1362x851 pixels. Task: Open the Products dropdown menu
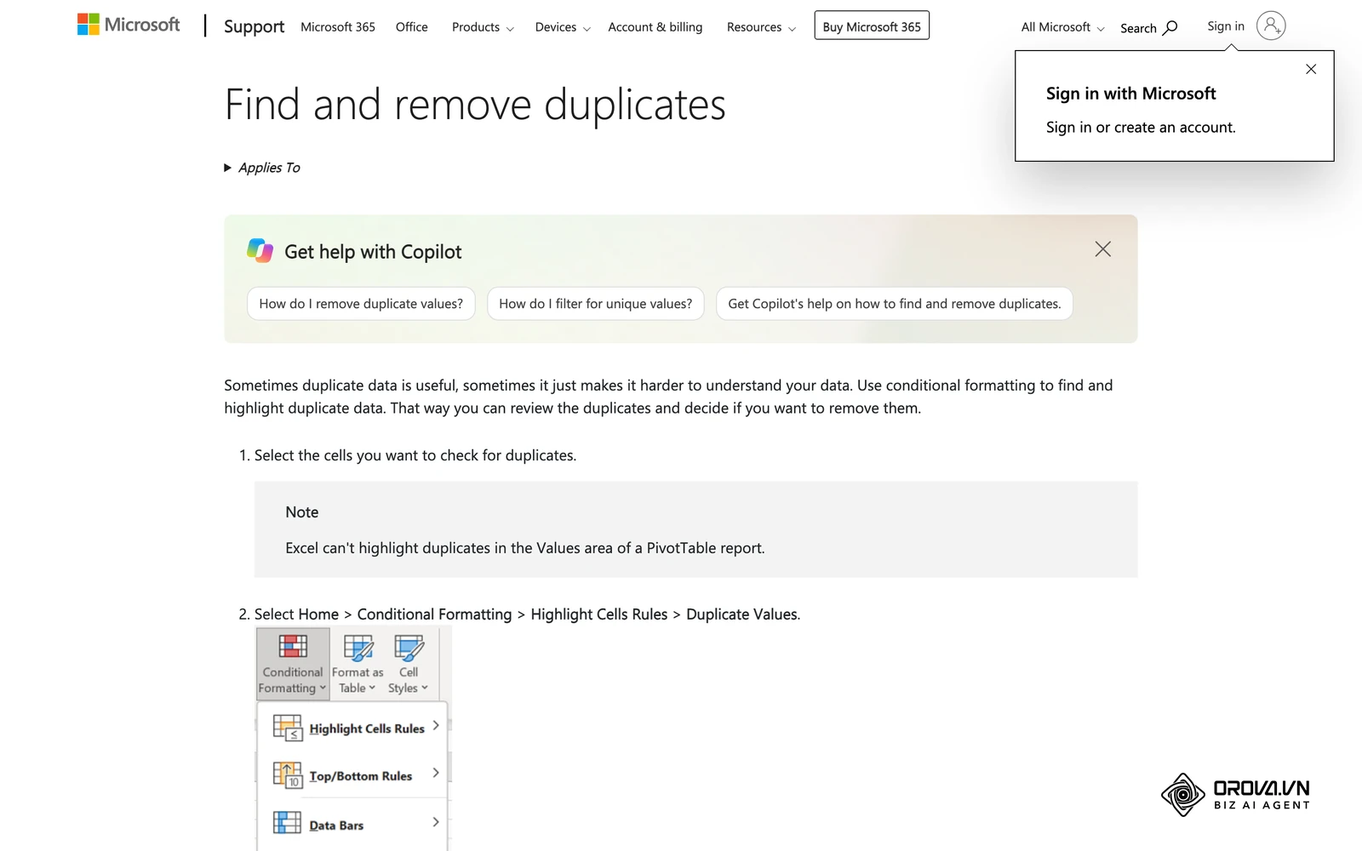(483, 27)
